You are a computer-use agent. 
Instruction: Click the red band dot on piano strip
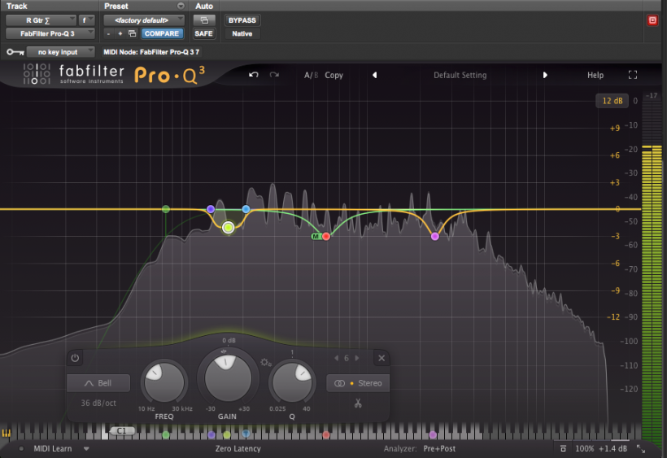(326, 434)
